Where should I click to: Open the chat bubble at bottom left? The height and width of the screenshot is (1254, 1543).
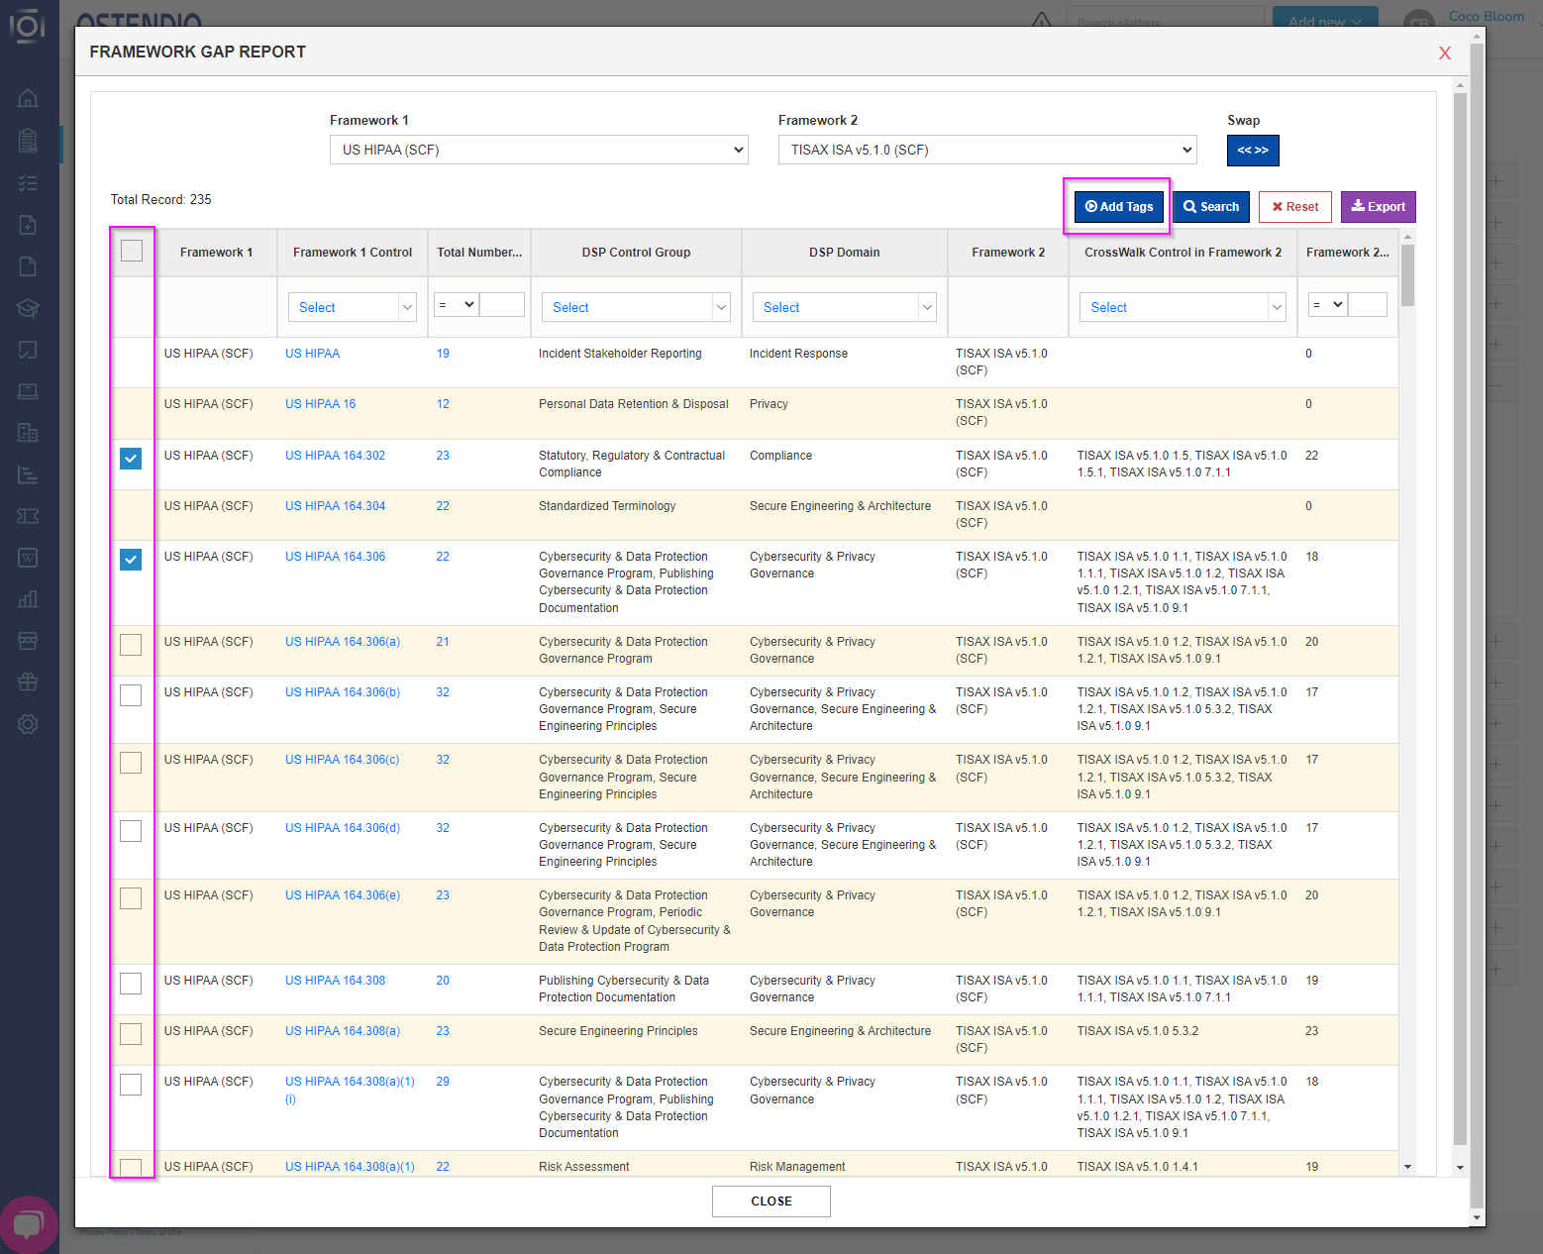pos(29,1224)
